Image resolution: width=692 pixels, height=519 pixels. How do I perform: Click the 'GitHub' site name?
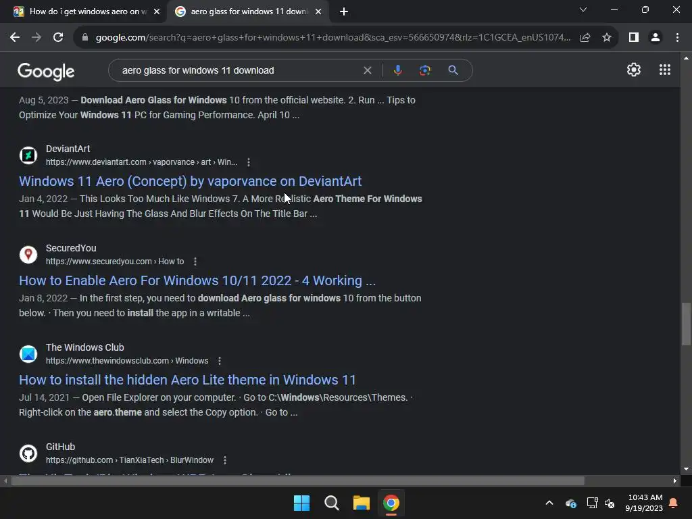coord(60,447)
